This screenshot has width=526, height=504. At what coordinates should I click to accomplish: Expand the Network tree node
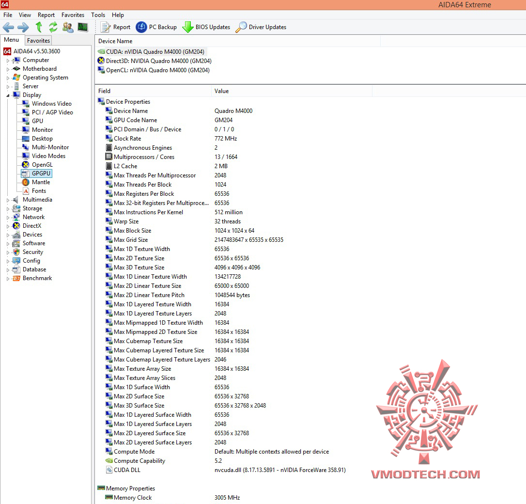8,218
